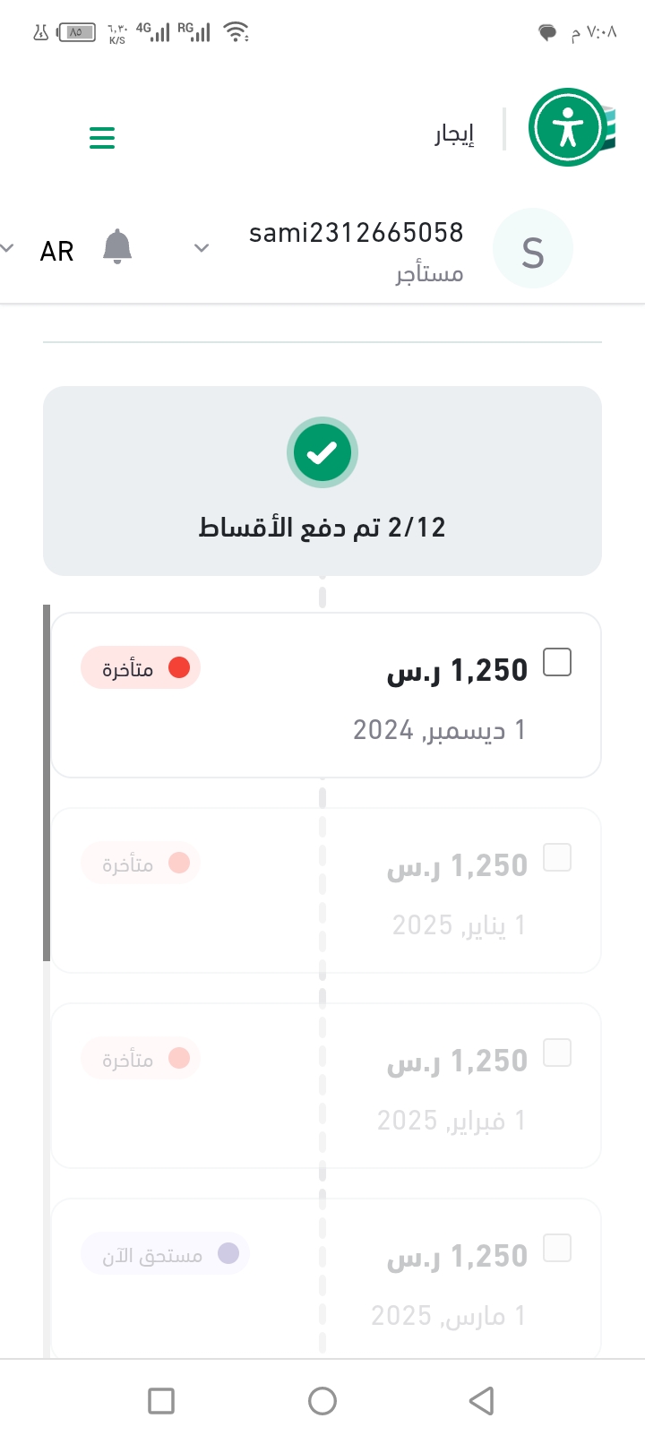Viewport: 645px width, 1444px height.
Task: Open notifications bell
Action: 117,247
